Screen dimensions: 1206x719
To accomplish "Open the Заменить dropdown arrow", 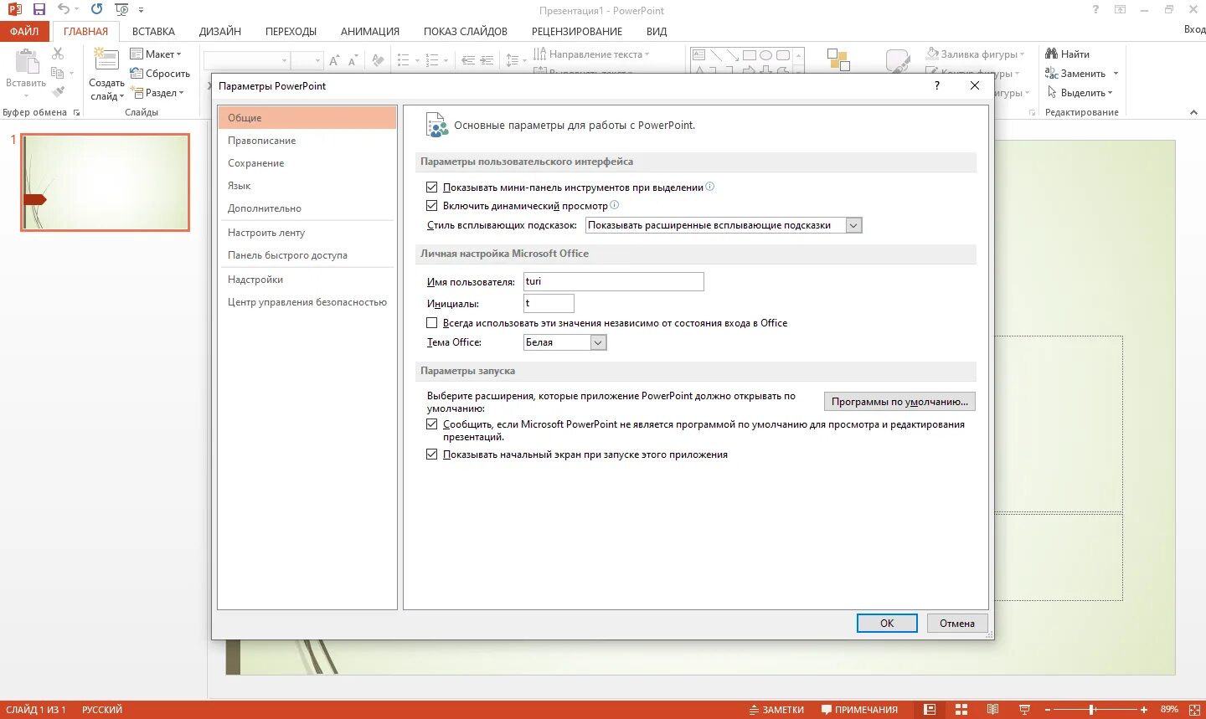I will (x=1116, y=74).
